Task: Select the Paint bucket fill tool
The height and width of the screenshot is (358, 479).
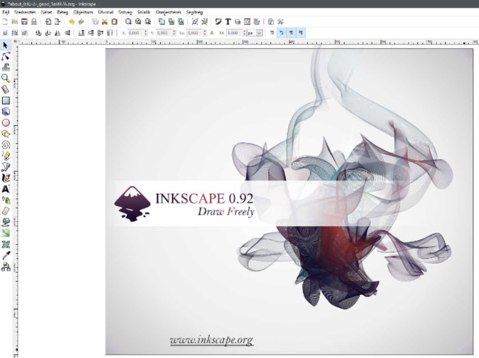Action: pos(6,222)
